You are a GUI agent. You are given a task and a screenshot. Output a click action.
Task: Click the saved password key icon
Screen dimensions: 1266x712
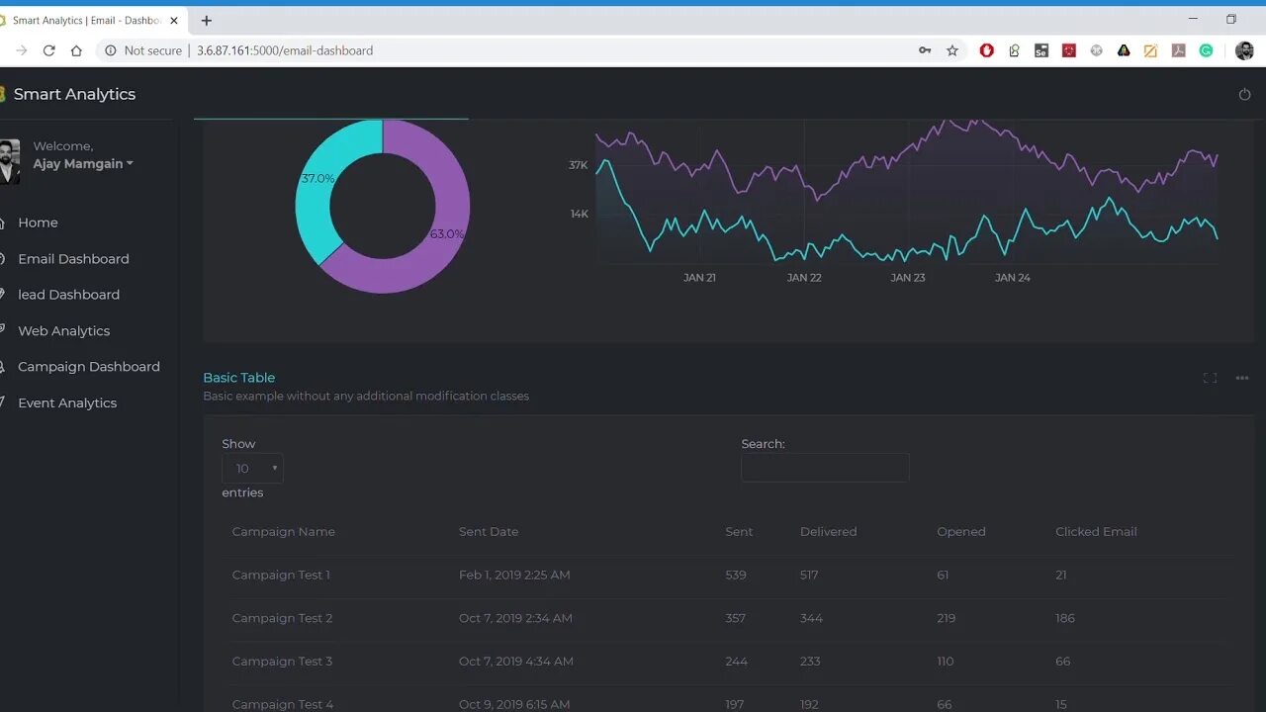[x=925, y=50]
